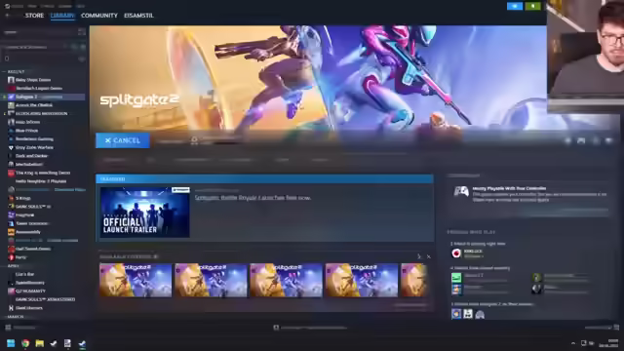The width and height of the screenshot is (624, 351).
Task: Launch Google Chrome from the taskbar
Action: pos(25,343)
